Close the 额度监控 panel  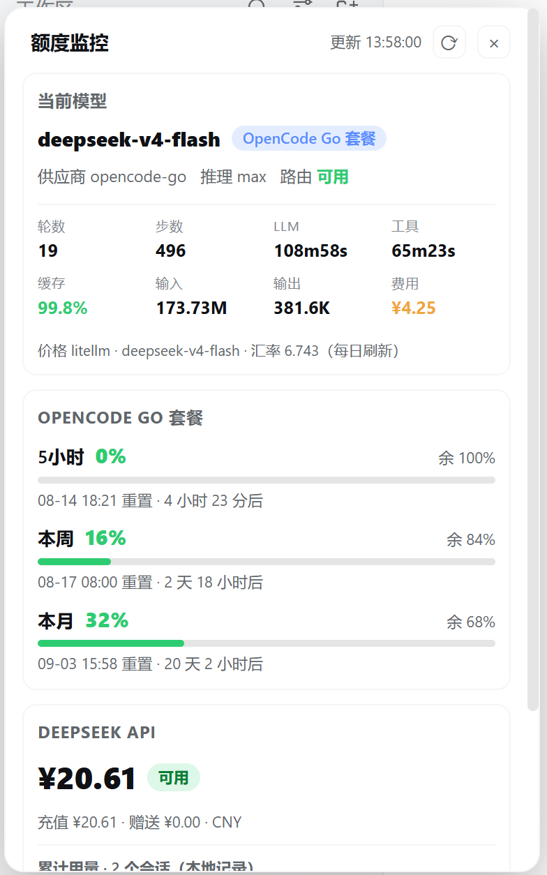tap(494, 43)
